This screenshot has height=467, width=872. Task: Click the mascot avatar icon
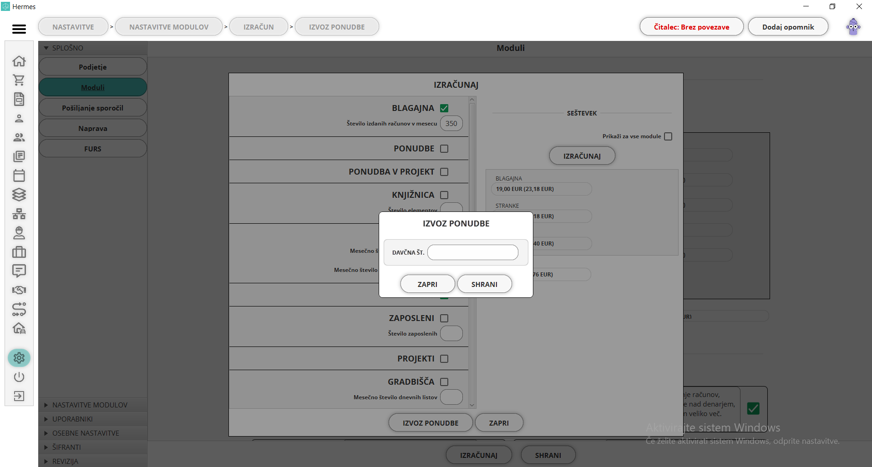tap(853, 27)
